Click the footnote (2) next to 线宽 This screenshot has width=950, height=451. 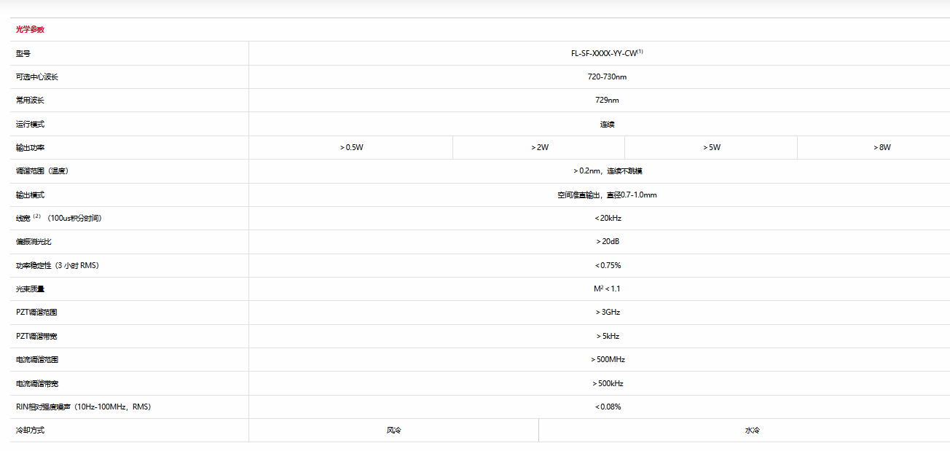(x=36, y=217)
